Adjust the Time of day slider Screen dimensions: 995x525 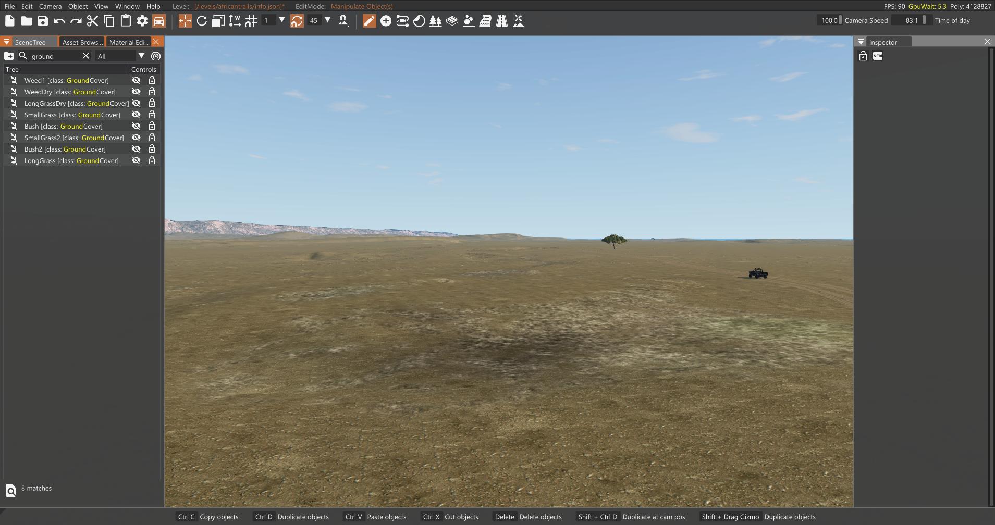(912, 20)
